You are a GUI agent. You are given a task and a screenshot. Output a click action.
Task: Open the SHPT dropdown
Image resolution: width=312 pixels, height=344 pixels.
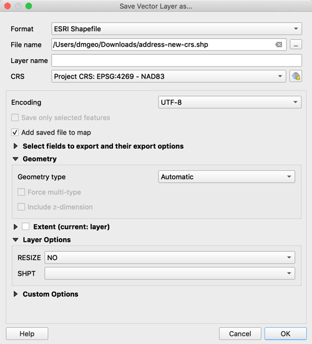(x=170, y=274)
